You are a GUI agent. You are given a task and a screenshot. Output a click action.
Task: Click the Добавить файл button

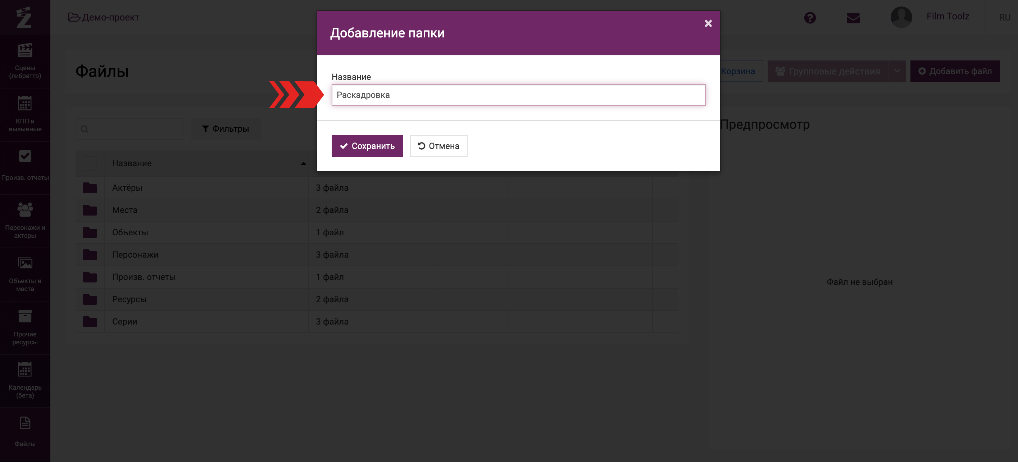tap(955, 71)
